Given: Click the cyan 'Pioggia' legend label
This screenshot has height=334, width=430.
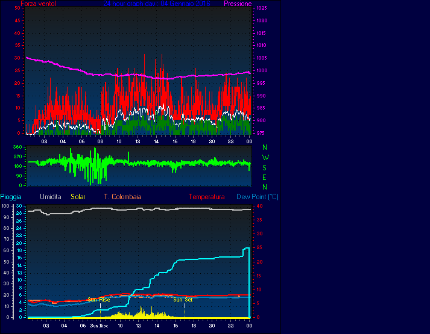Looking at the screenshot, I should pyautogui.click(x=11, y=197).
